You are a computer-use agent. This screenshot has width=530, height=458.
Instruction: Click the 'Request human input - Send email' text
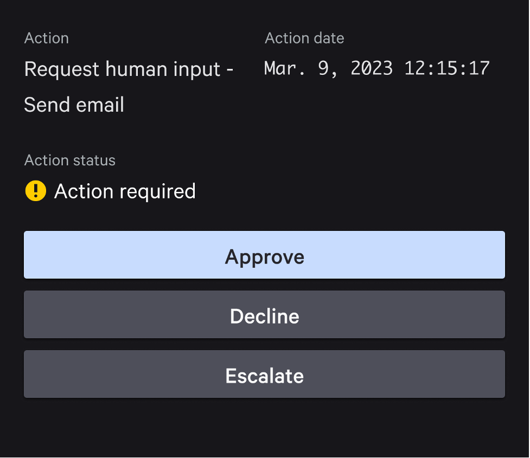pos(129,87)
